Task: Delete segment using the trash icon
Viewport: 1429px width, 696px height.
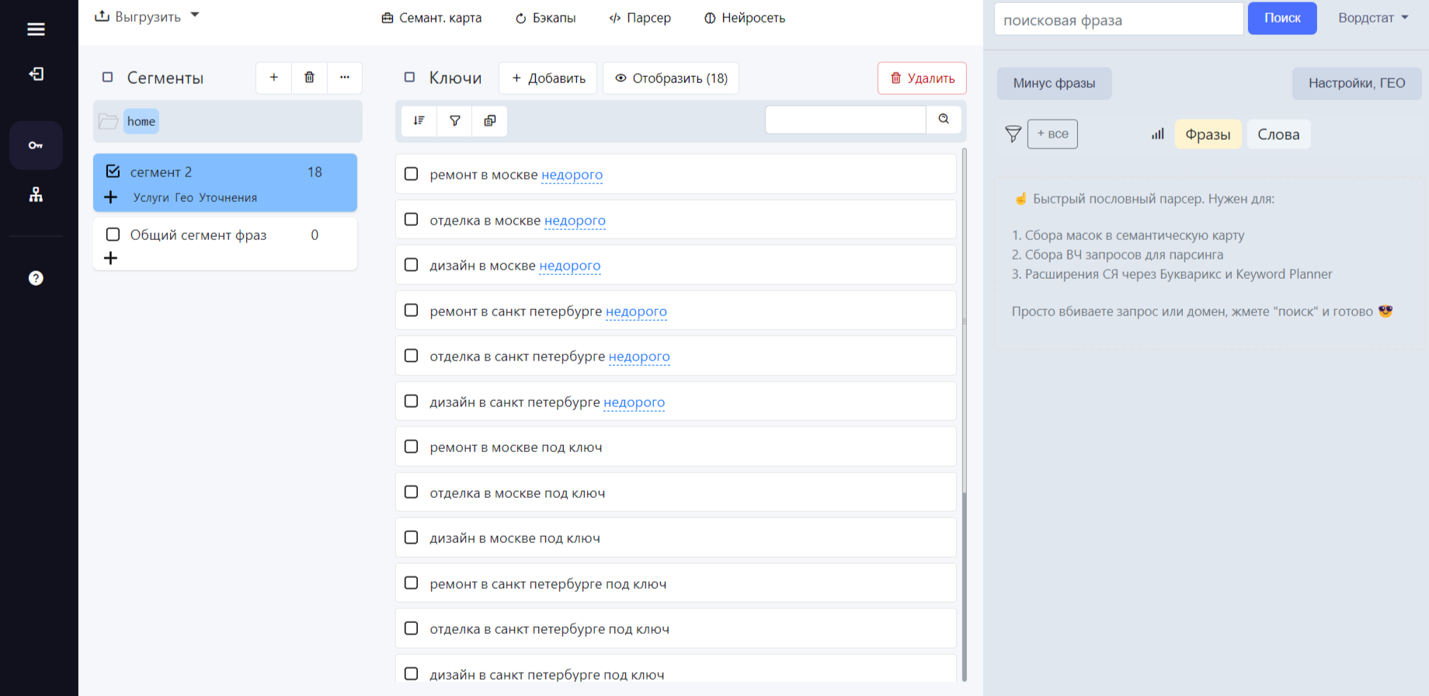Action: 309,78
